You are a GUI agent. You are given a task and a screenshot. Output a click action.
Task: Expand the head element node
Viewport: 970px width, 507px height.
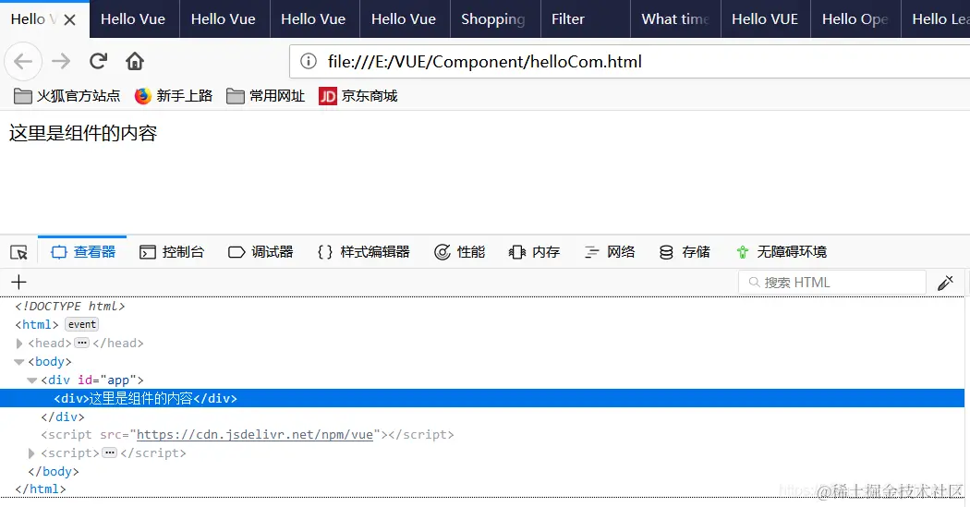pyautogui.click(x=19, y=344)
